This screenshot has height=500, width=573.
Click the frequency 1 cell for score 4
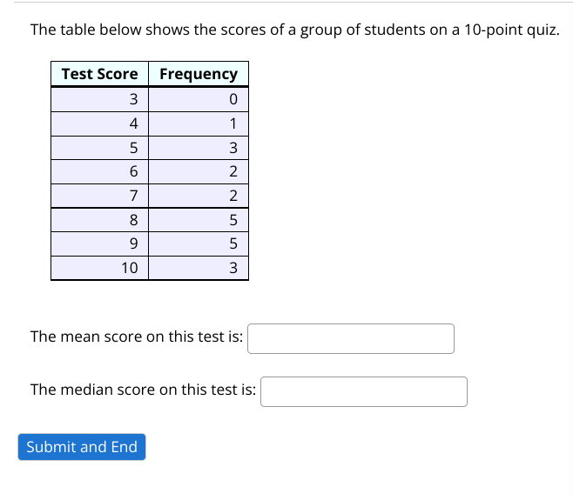coord(199,124)
